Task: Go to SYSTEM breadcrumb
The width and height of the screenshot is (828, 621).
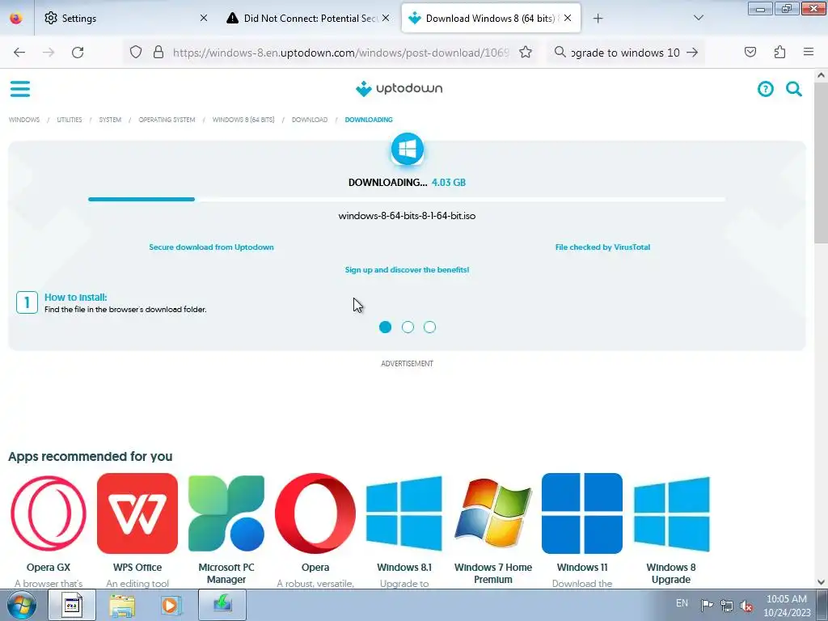Action: tap(110, 120)
